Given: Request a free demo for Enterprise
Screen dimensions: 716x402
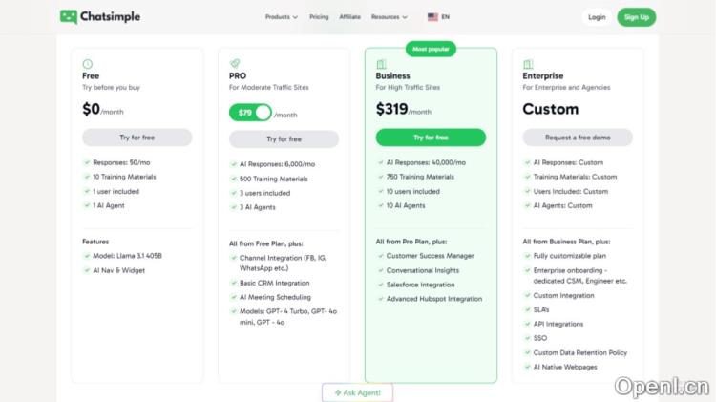Looking at the screenshot, I should (578, 138).
